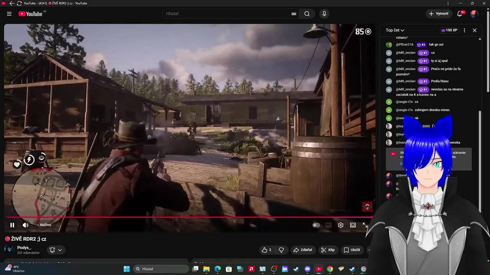
Task: Toggle the autoplay switch in the player
Action: (316, 225)
